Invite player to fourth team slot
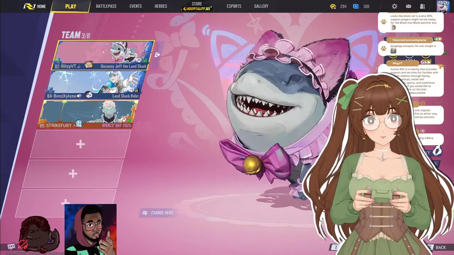 [81, 144]
